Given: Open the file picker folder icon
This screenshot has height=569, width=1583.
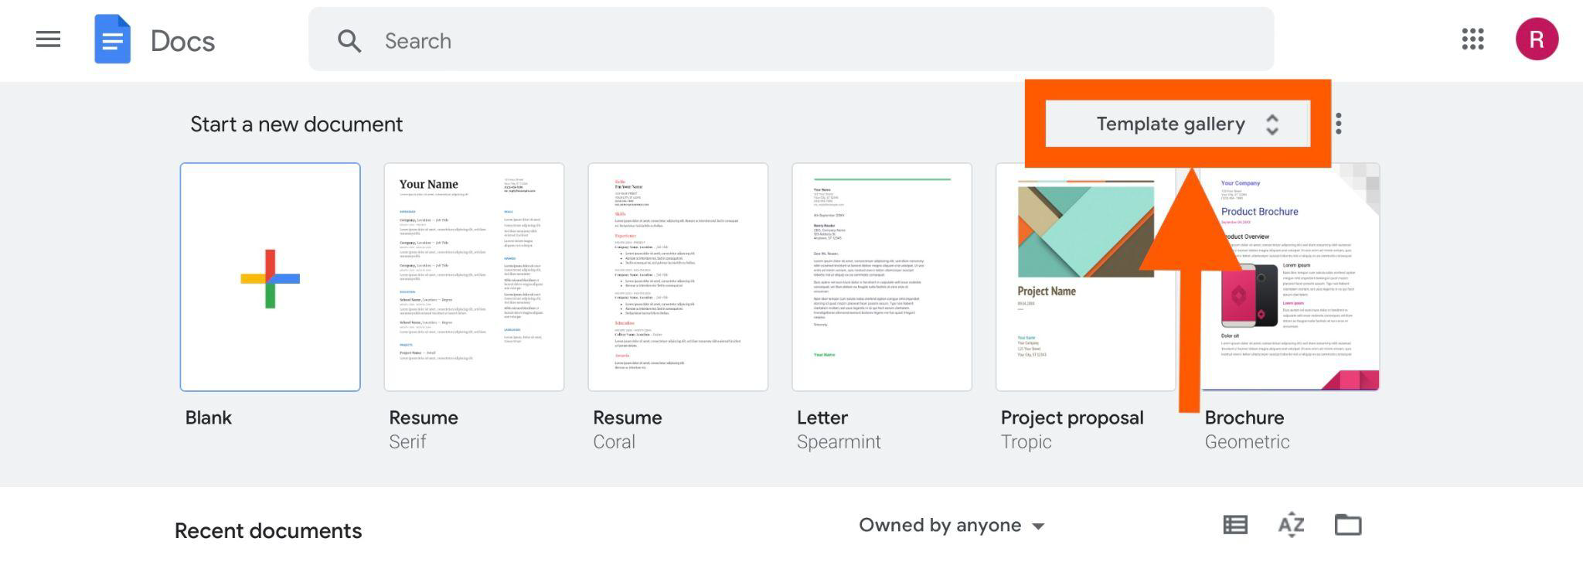Looking at the screenshot, I should (1348, 525).
